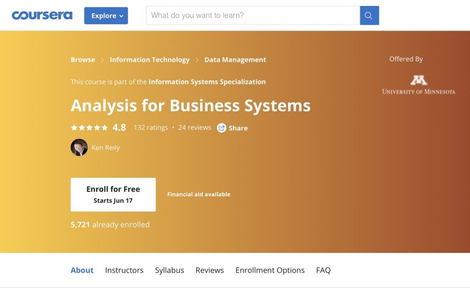The width and height of the screenshot is (470, 290).
Task: Click the magnifier search button
Action: pyautogui.click(x=369, y=15)
